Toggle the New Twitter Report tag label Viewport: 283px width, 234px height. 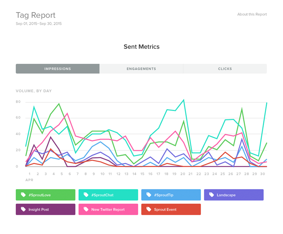[x=108, y=209]
